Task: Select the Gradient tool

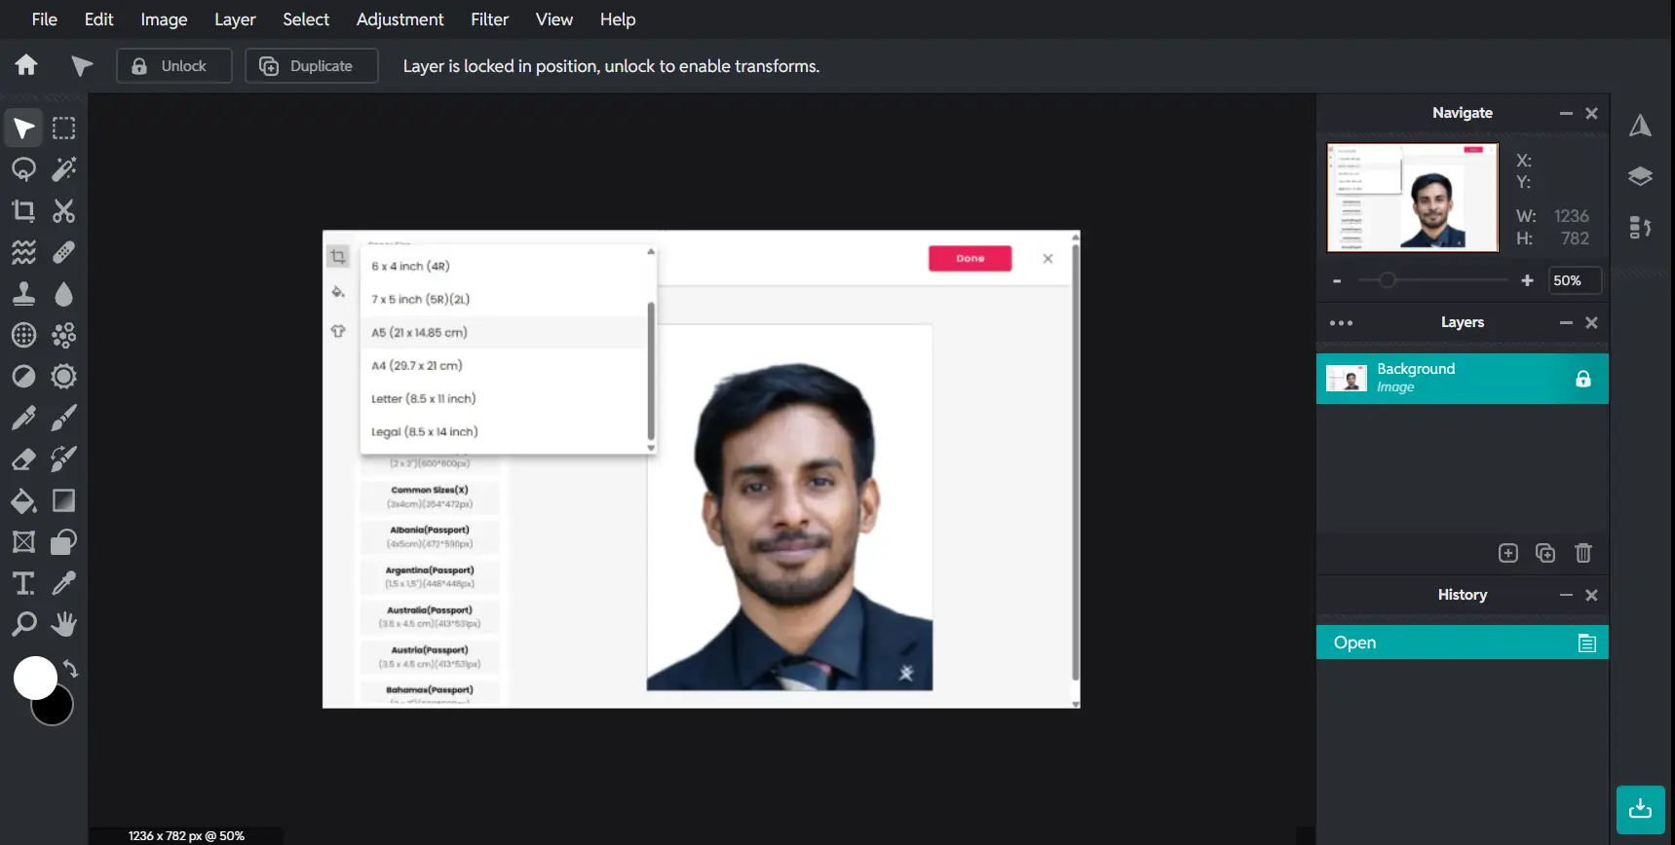Action: [x=64, y=500]
